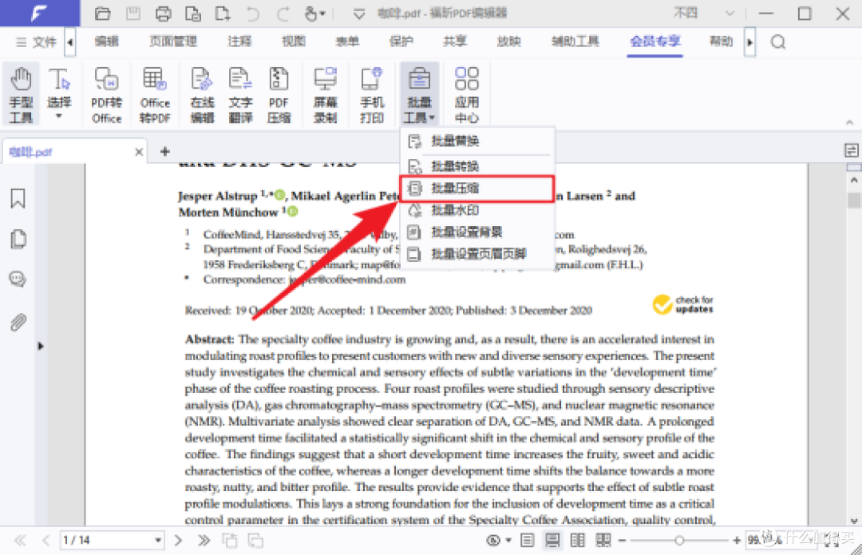Select continuous facing view layout
The image size is (862, 555).
tap(603, 541)
